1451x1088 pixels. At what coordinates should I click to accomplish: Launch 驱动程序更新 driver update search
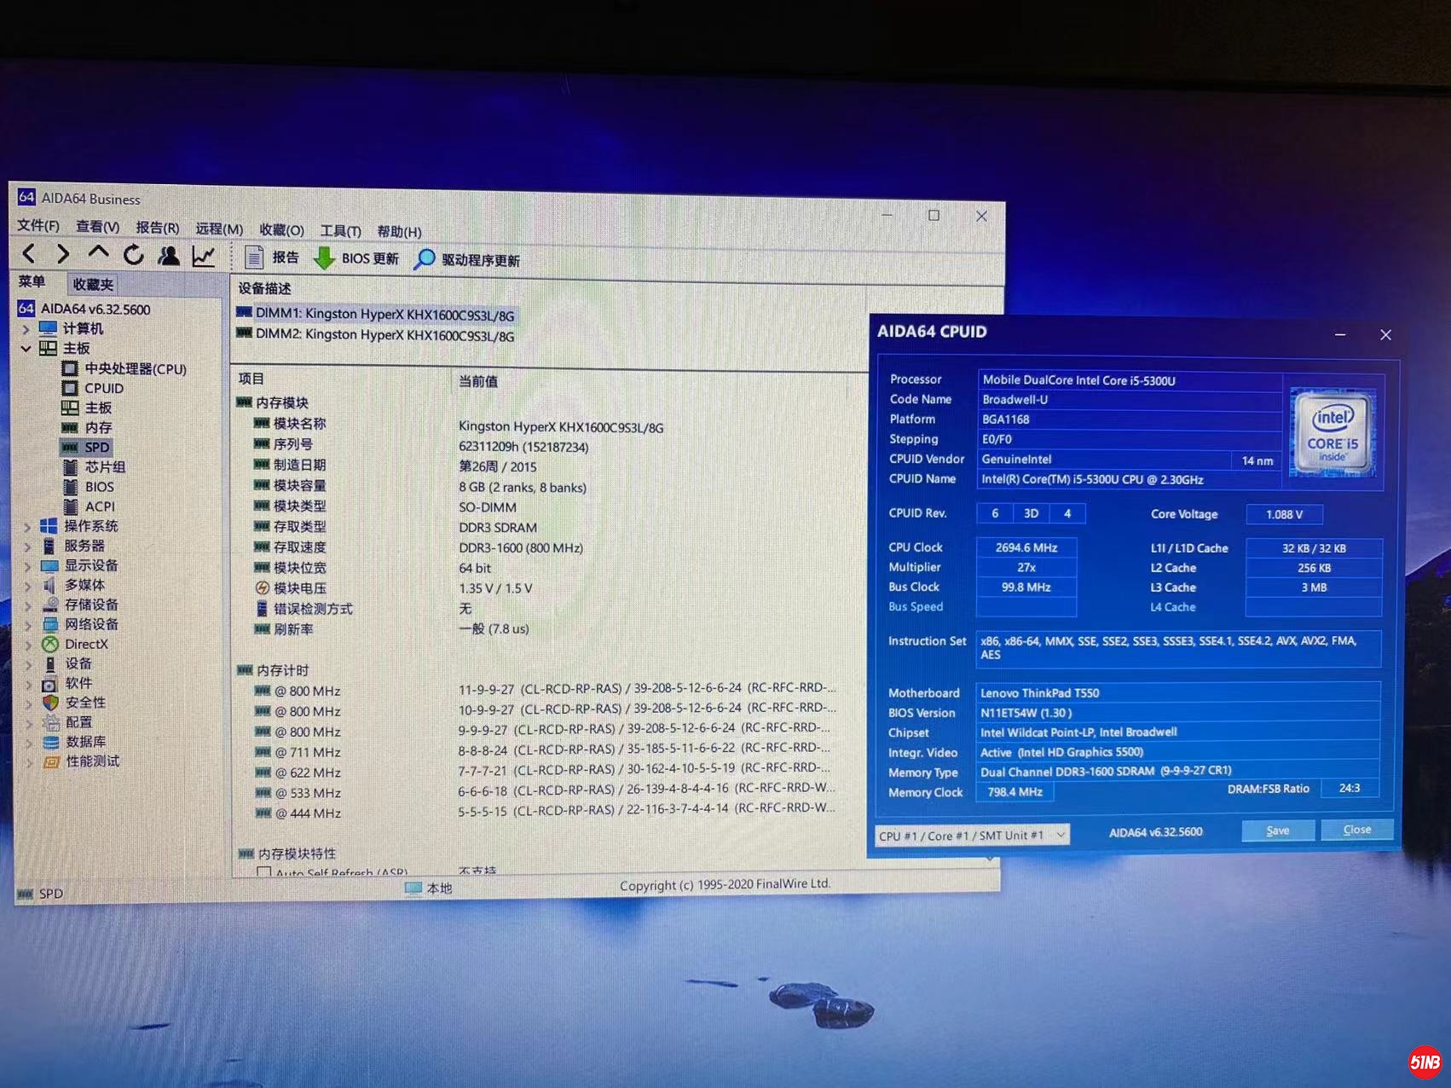click(x=467, y=260)
